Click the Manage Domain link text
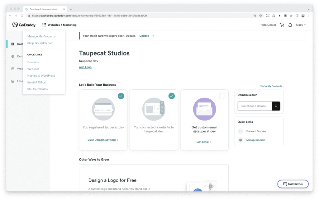 coord(256,140)
